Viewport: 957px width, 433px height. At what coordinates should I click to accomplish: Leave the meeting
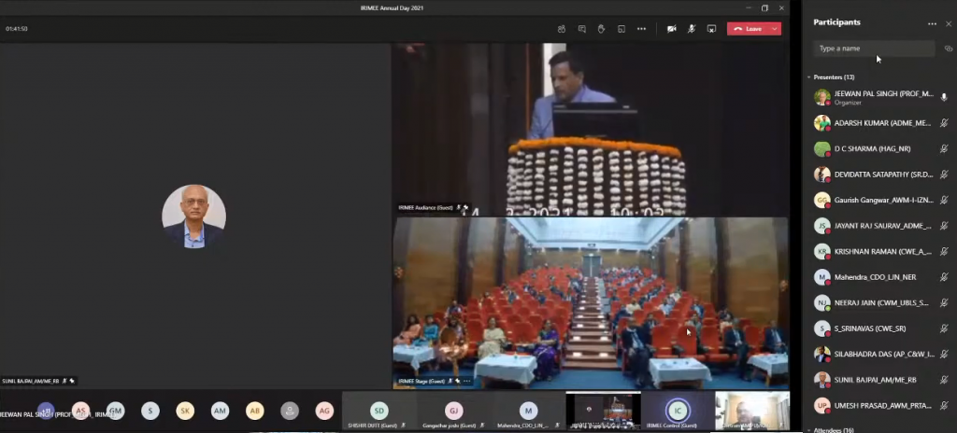coord(748,29)
